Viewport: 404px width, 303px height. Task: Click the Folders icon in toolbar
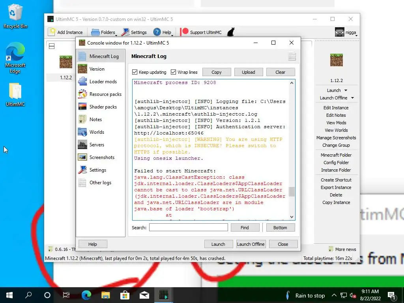point(95,32)
